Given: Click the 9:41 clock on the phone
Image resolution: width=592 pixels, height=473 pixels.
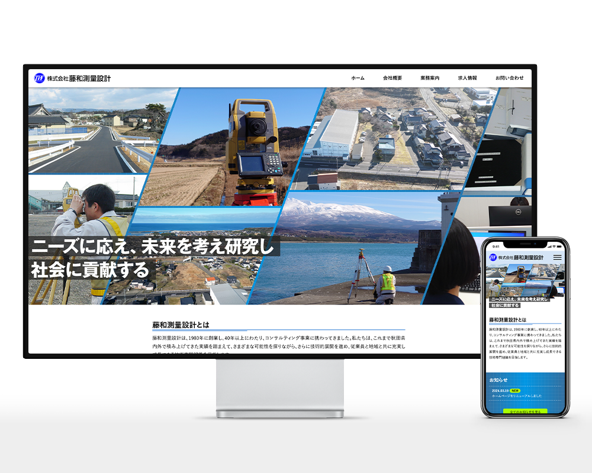Looking at the screenshot, I should click(496, 247).
